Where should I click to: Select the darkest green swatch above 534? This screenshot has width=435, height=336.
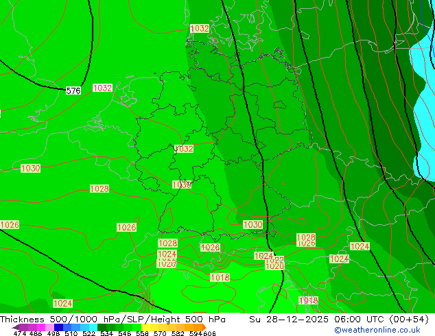point(102,327)
